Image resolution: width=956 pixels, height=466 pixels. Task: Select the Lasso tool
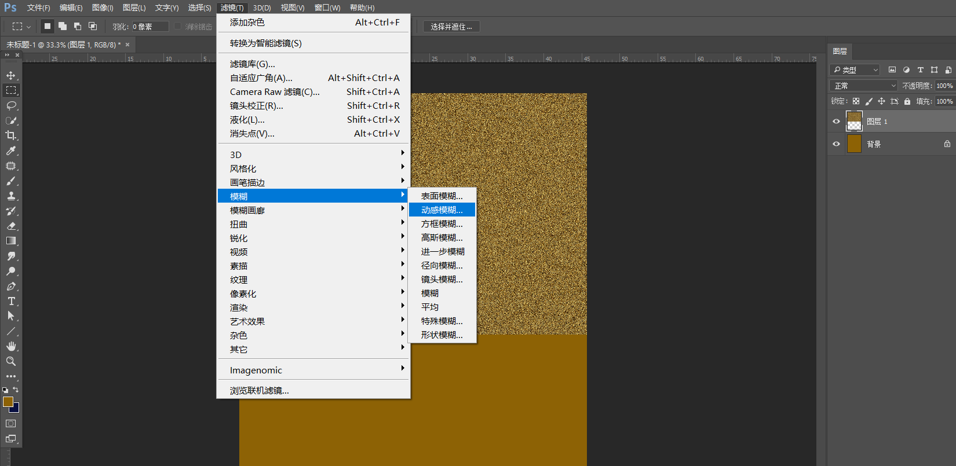click(11, 105)
